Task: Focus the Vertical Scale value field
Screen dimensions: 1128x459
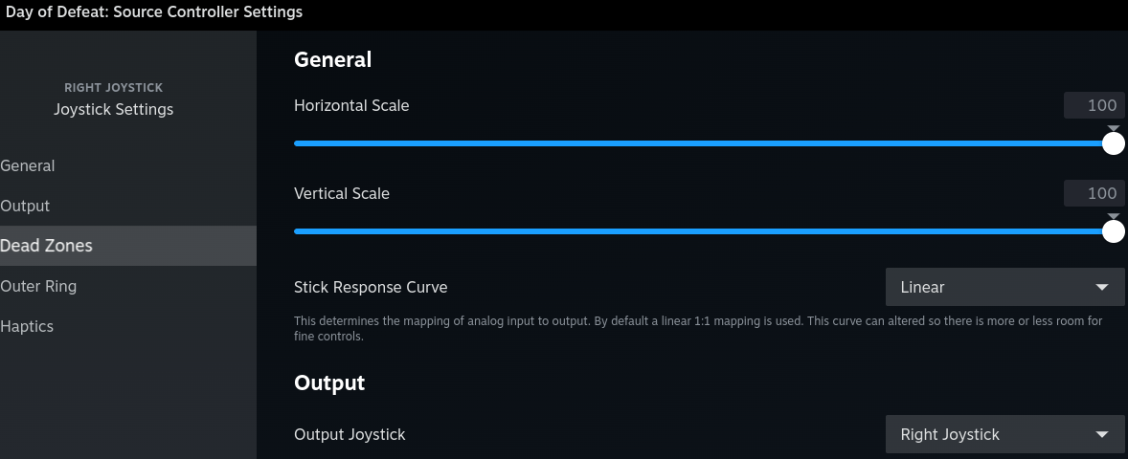Action: (x=1094, y=193)
